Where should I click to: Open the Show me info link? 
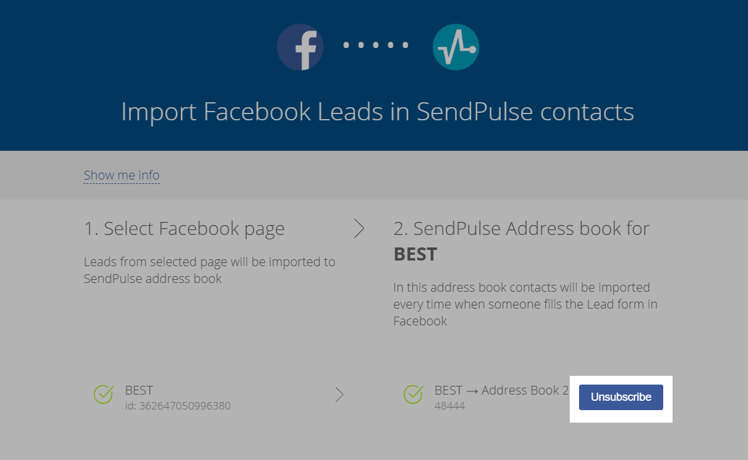tap(122, 175)
